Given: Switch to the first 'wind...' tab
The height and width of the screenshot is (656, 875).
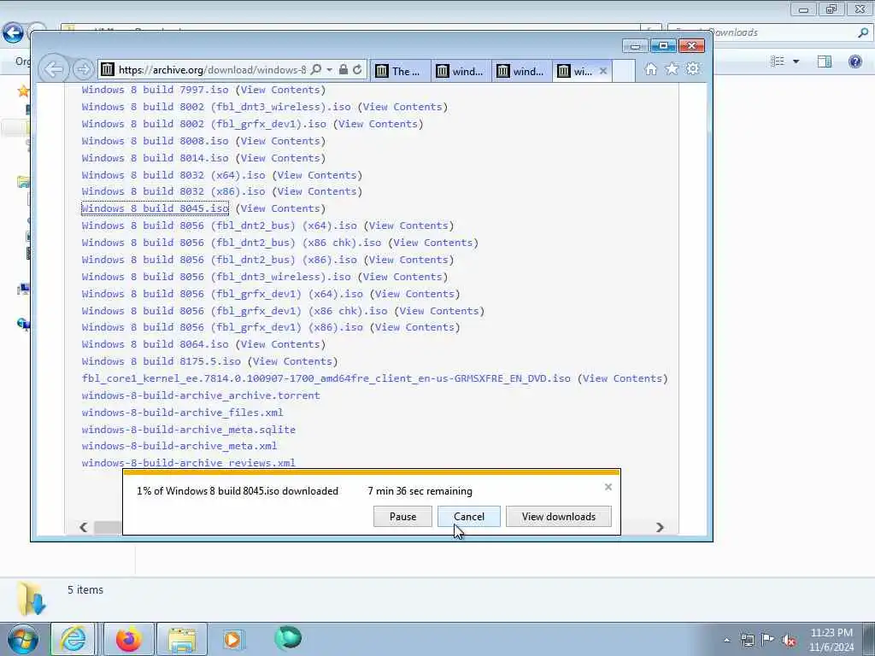Looking at the screenshot, I should (461, 72).
